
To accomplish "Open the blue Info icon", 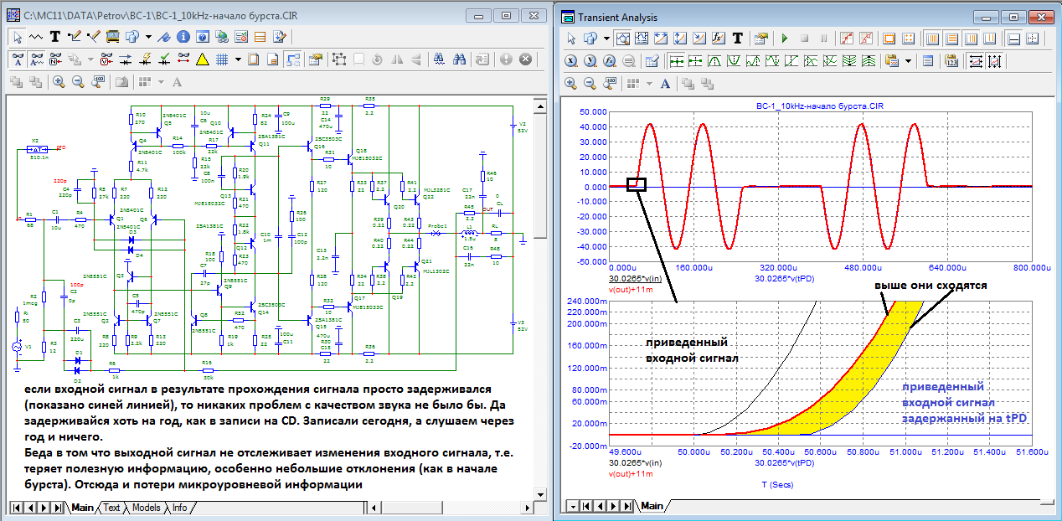I will [x=182, y=37].
